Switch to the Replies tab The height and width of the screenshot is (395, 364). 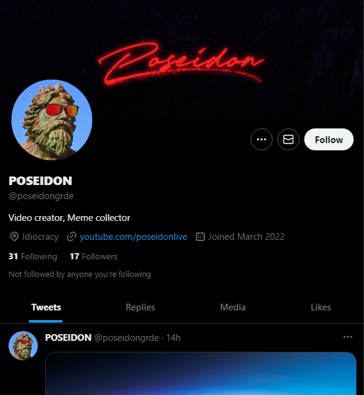140,307
